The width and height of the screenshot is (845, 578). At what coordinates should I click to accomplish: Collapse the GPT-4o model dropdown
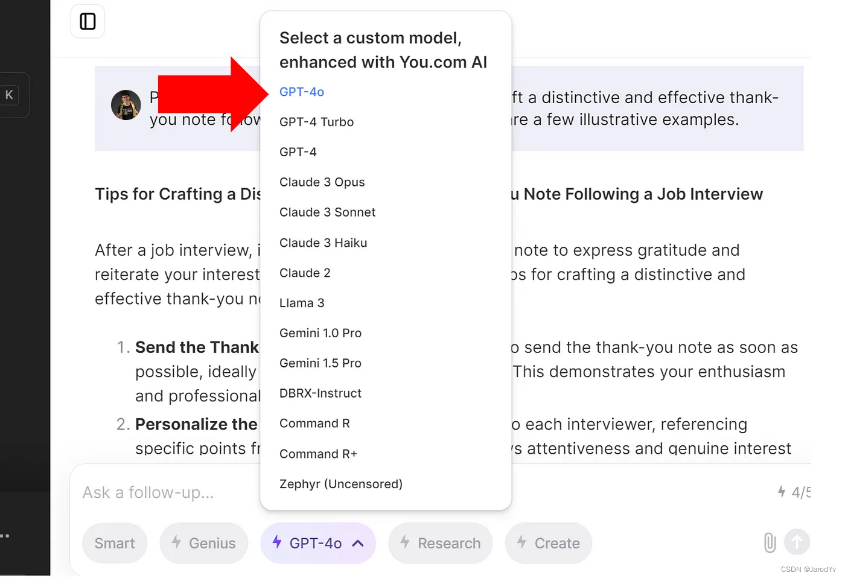coord(318,543)
